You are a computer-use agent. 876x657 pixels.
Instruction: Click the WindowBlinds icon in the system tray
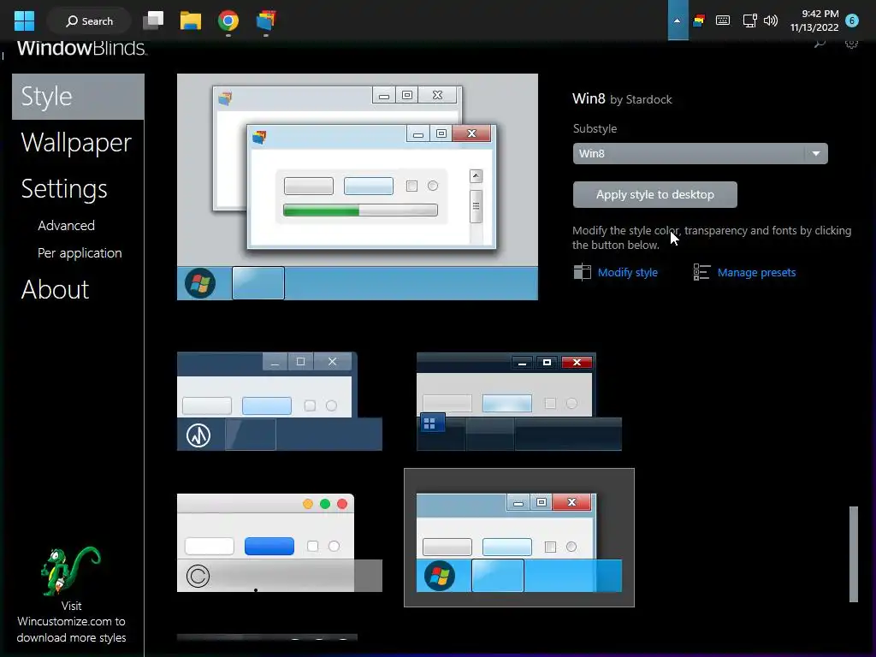699,21
